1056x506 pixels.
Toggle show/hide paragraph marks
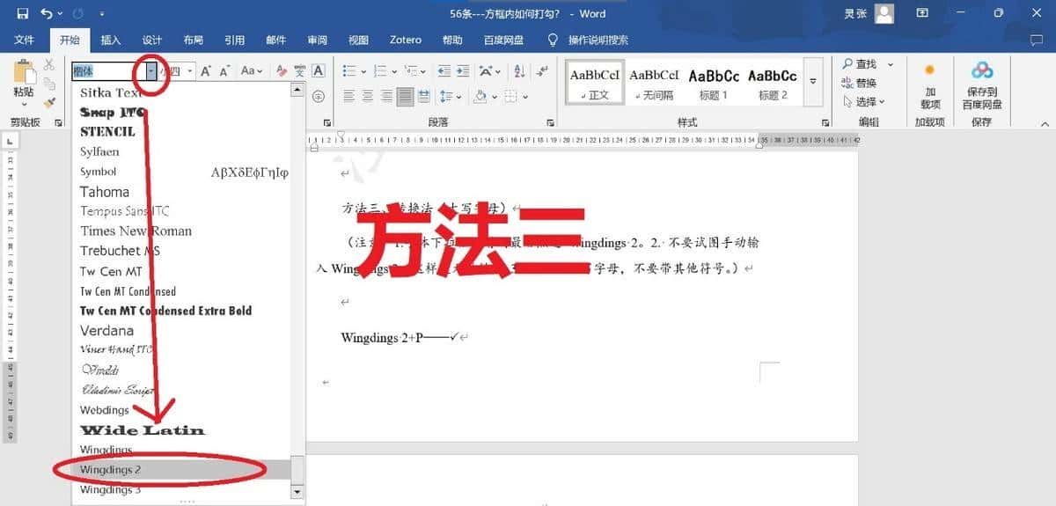pos(542,71)
